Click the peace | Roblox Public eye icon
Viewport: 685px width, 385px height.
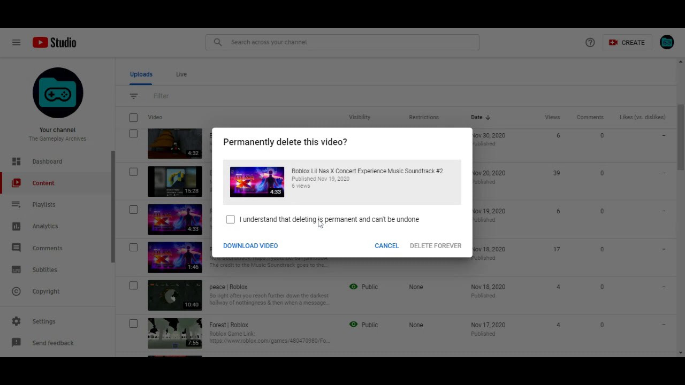(353, 287)
